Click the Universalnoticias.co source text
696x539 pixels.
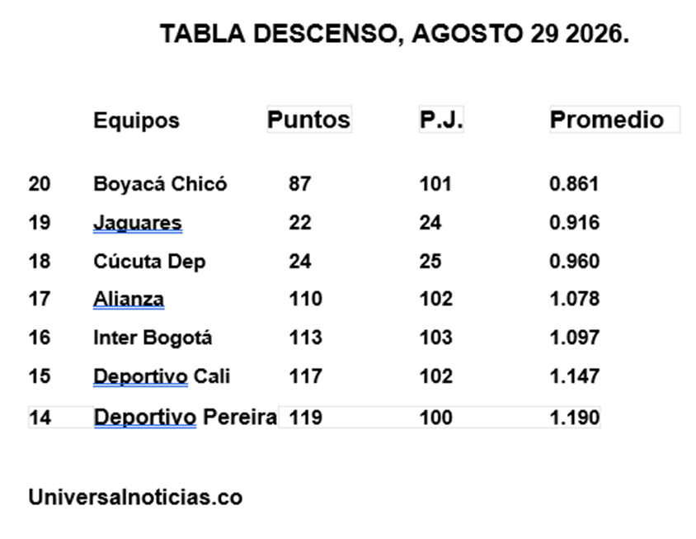click(x=135, y=497)
